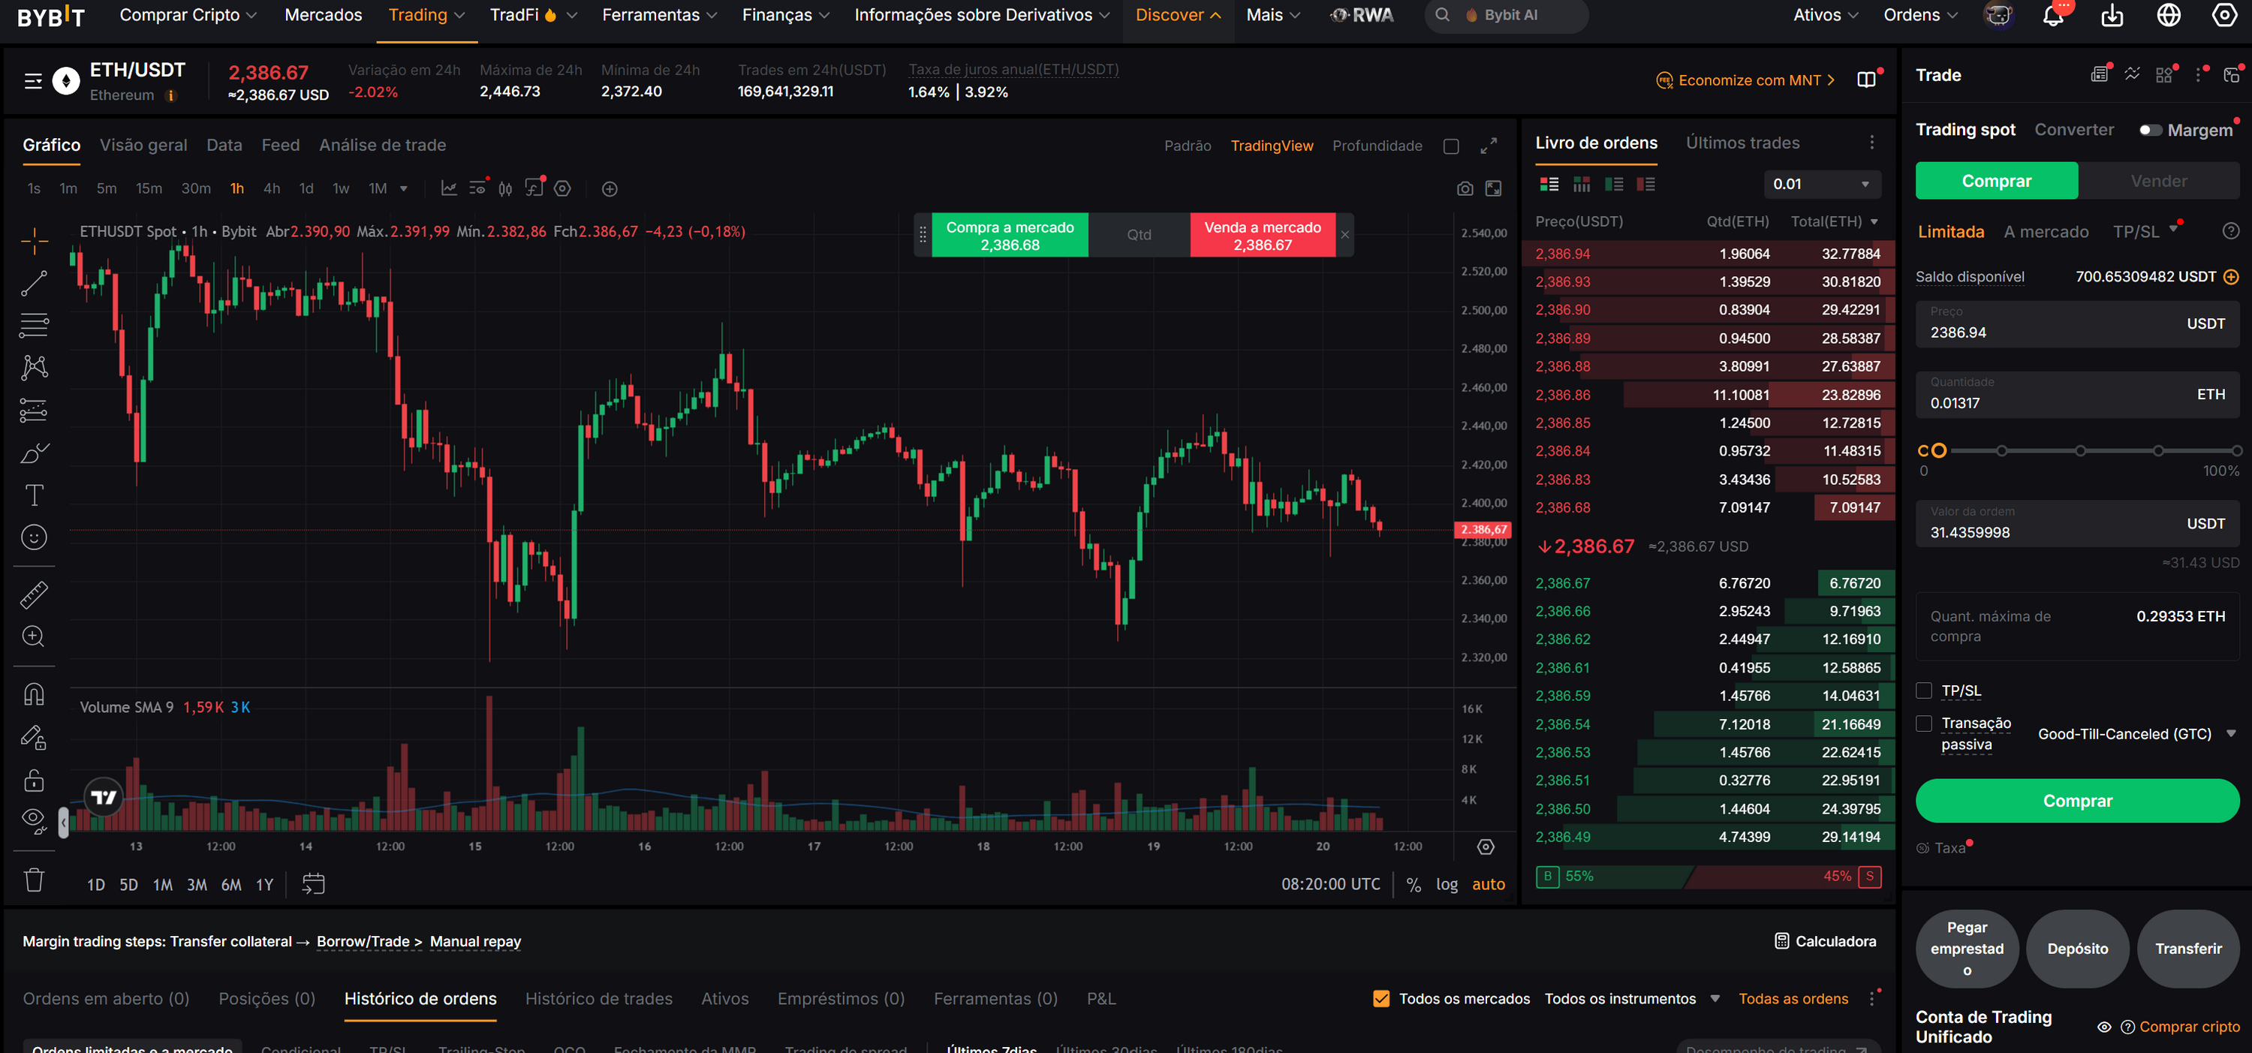Toggle the chart checkbox beside Profundidade
Viewport: 2252px width, 1053px height.
(x=1451, y=146)
